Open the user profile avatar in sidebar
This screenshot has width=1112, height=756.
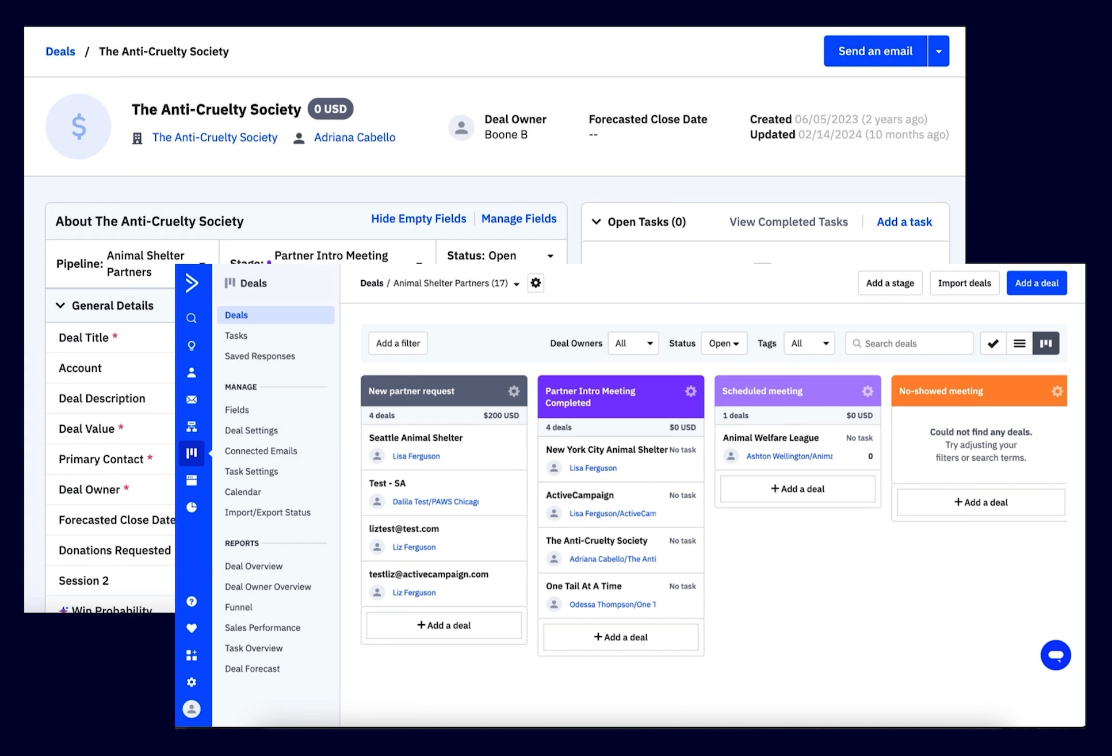(192, 709)
